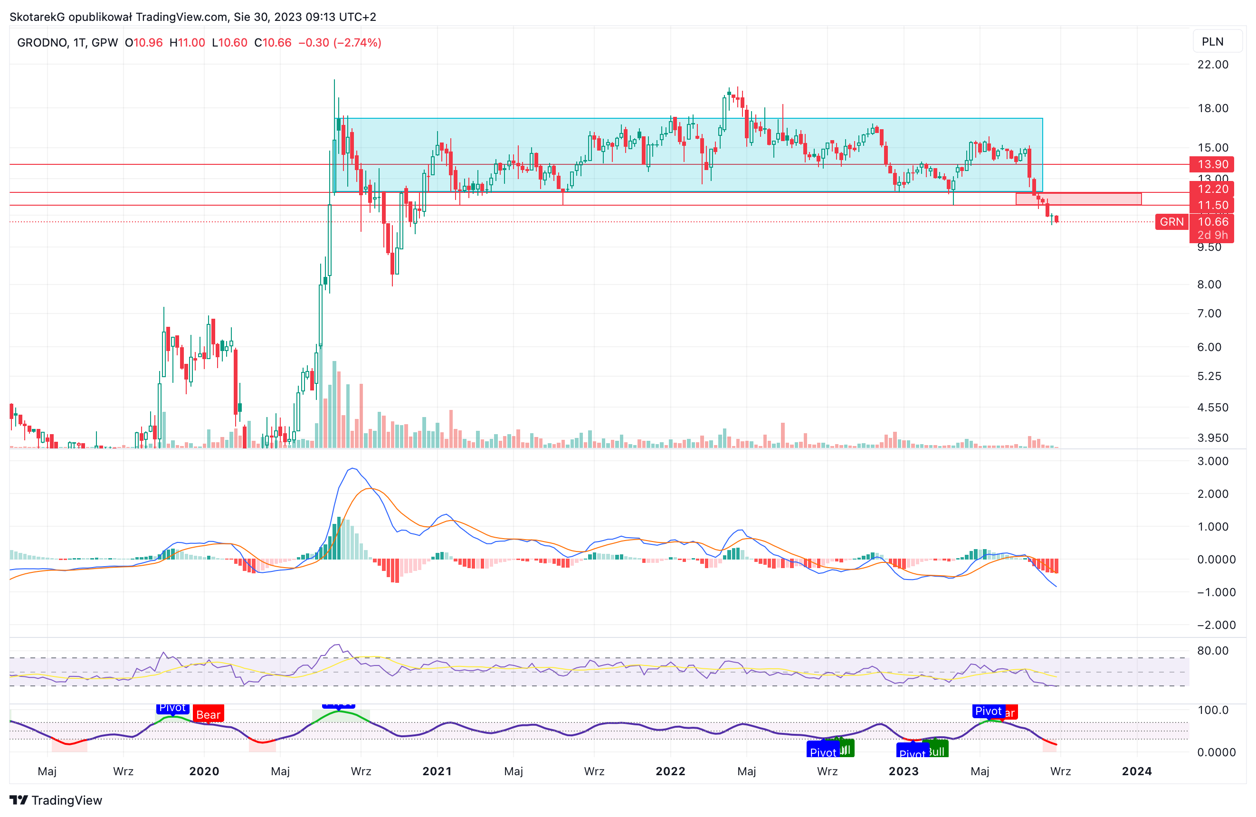
Task: Click the green Bull label near 2023
Action: point(937,750)
